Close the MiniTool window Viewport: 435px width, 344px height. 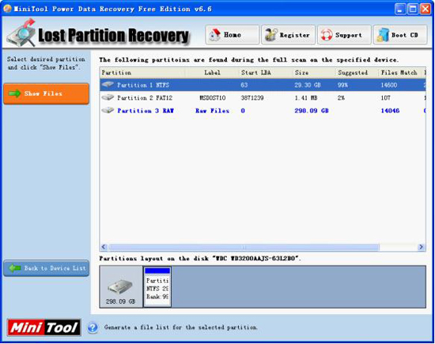click(x=426, y=9)
